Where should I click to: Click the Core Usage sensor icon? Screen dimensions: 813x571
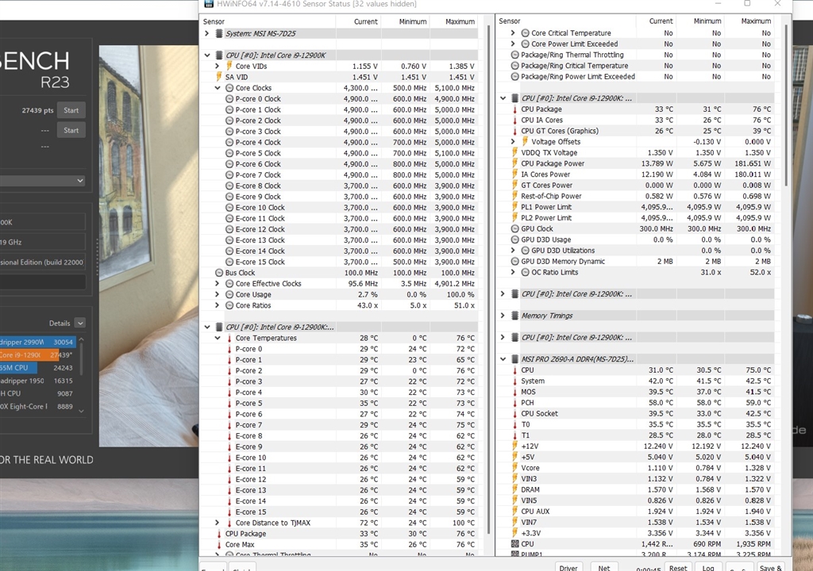pos(229,294)
